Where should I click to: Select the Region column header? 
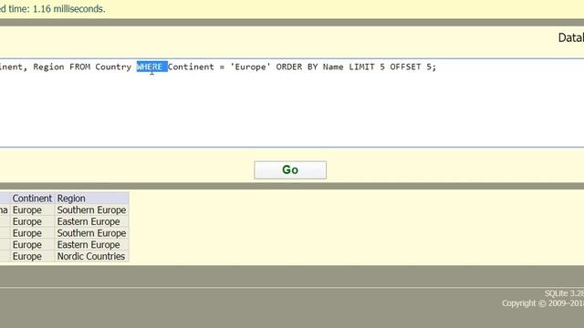[92, 199]
